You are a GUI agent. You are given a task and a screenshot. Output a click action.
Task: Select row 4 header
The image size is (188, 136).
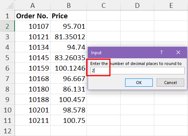(x=7, y=47)
